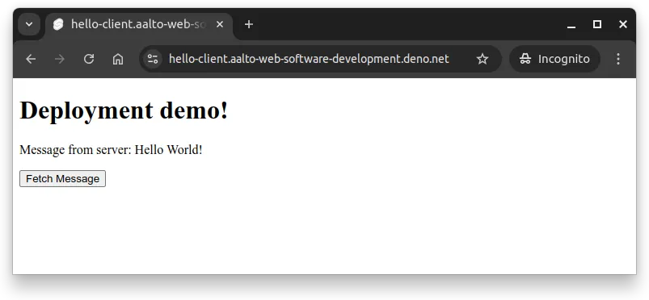This screenshot has width=649, height=300.
Task: Close the browser window
Action: click(623, 25)
